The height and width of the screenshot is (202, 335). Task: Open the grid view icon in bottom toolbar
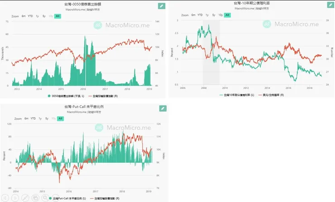coord(35,197)
